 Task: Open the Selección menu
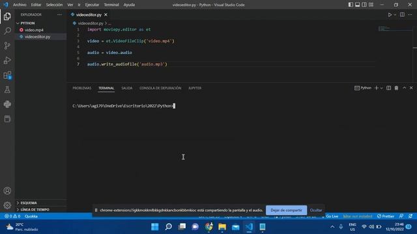pyautogui.click(x=54, y=5)
